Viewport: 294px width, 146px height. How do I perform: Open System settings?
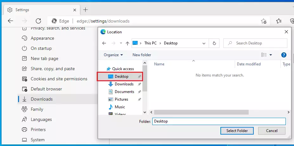click(x=37, y=140)
